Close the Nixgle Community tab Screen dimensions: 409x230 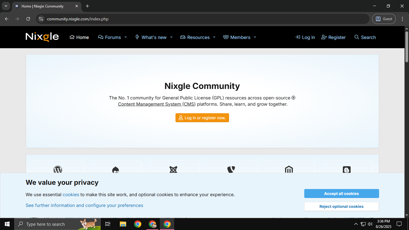click(x=77, y=6)
